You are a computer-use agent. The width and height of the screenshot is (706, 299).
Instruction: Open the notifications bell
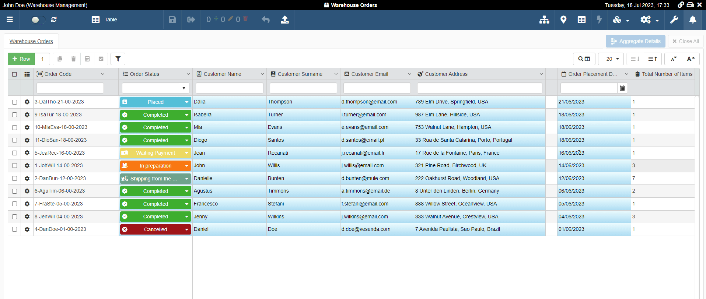coord(693,20)
